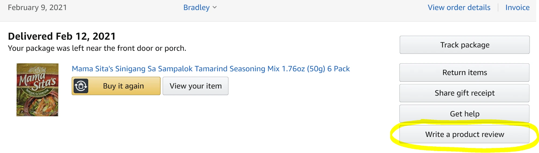Click the soup dish photo on the package
This screenshot has width=539, height=153.
[38, 106]
